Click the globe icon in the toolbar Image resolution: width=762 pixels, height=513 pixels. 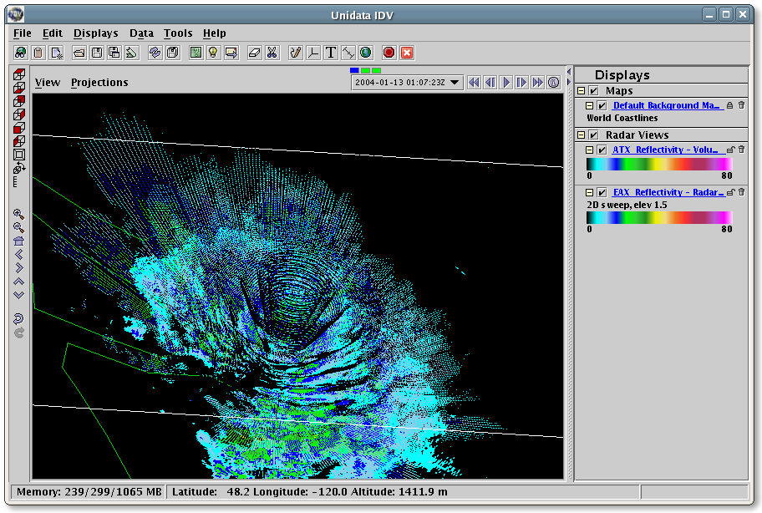(x=365, y=53)
